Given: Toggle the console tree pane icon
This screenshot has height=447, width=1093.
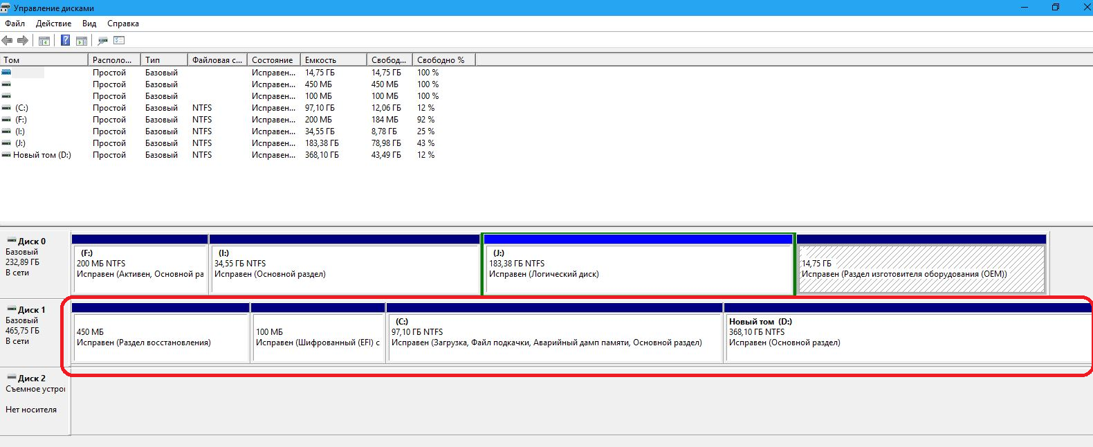Looking at the screenshot, I should point(44,41).
